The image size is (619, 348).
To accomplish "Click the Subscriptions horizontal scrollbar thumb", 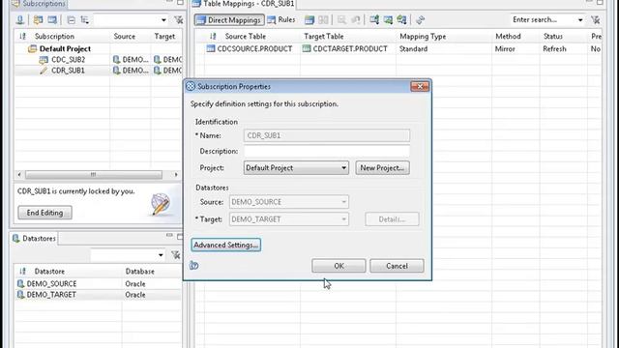I will [x=94, y=174].
